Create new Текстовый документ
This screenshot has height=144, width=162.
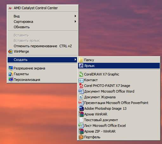(119, 120)
